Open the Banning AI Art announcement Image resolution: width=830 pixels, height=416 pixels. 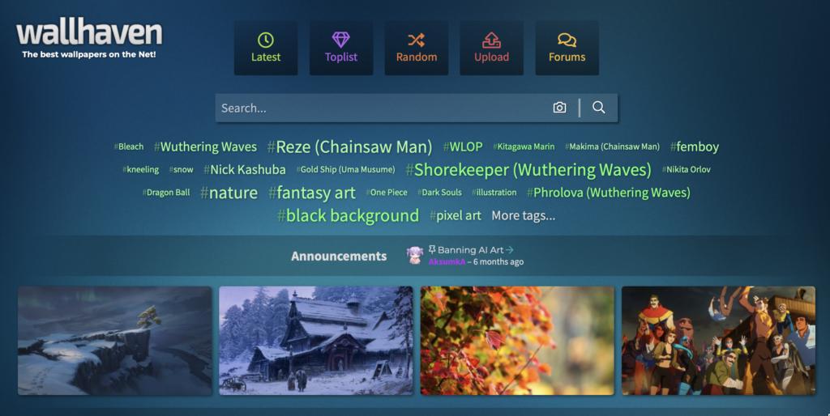pyautogui.click(x=471, y=249)
